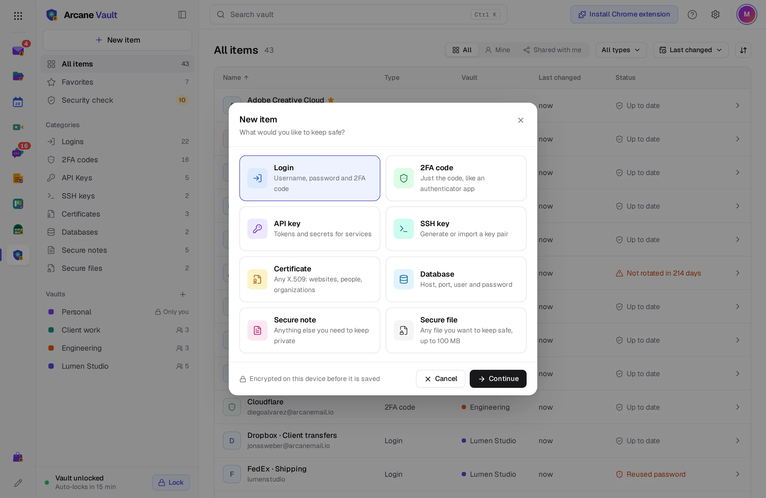The width and height of the screenshot is (766, 498).
Task: Collapse the sidebar panel icon
Action: tap(182, 14)
